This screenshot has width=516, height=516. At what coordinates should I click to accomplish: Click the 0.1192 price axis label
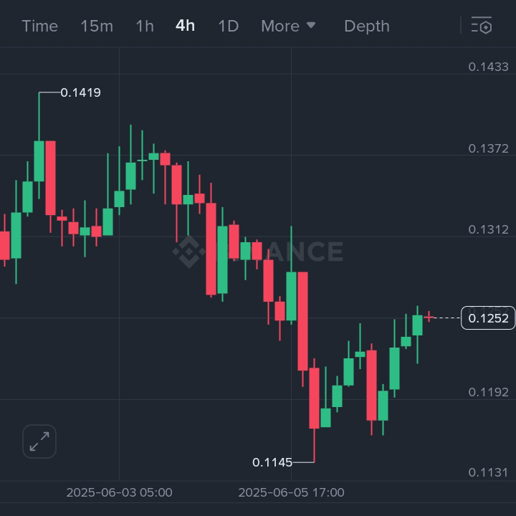tap(488, 392)
